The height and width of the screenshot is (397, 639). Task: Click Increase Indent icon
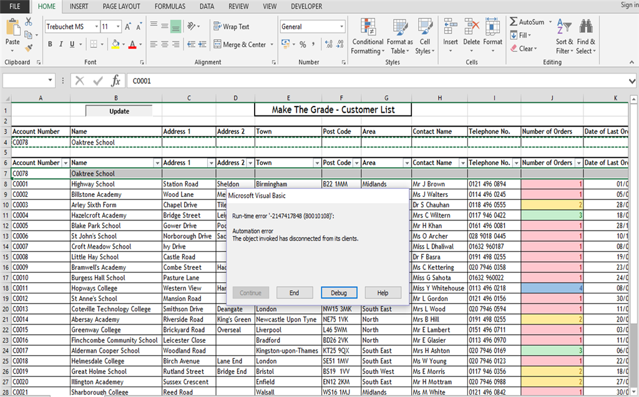(202, 44)
